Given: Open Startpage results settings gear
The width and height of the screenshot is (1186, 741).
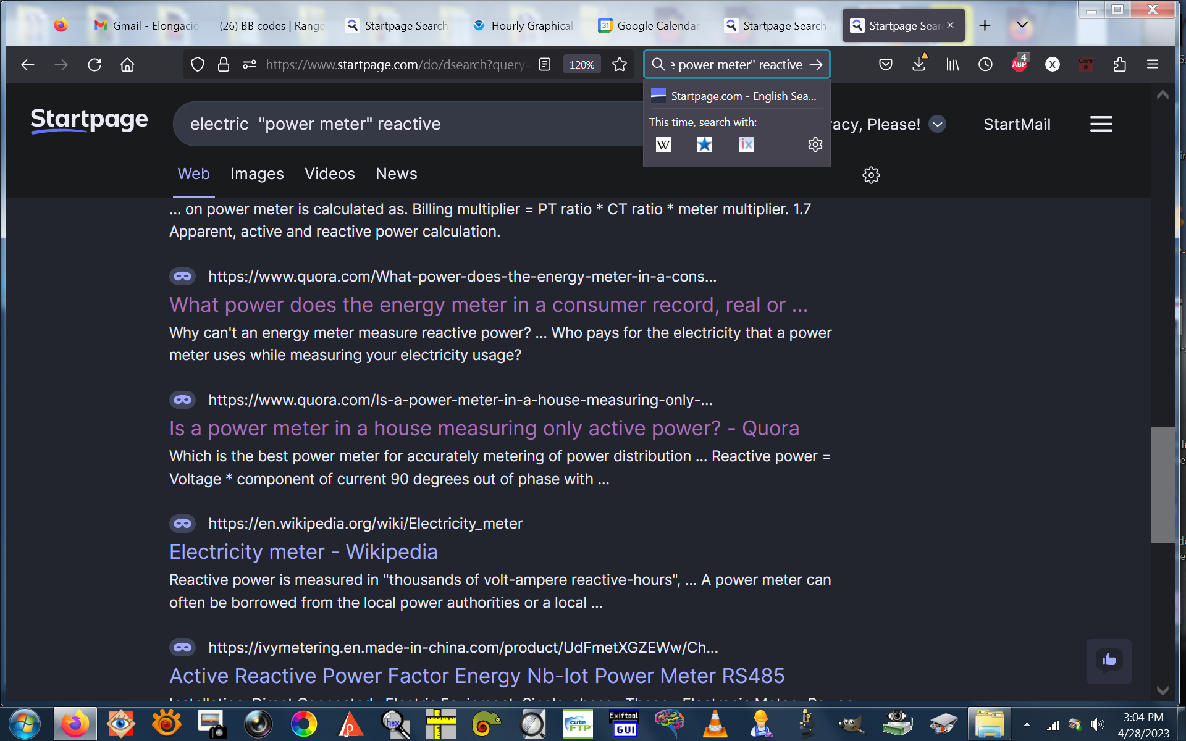Looking at the screenshot, I should point(871,175).
